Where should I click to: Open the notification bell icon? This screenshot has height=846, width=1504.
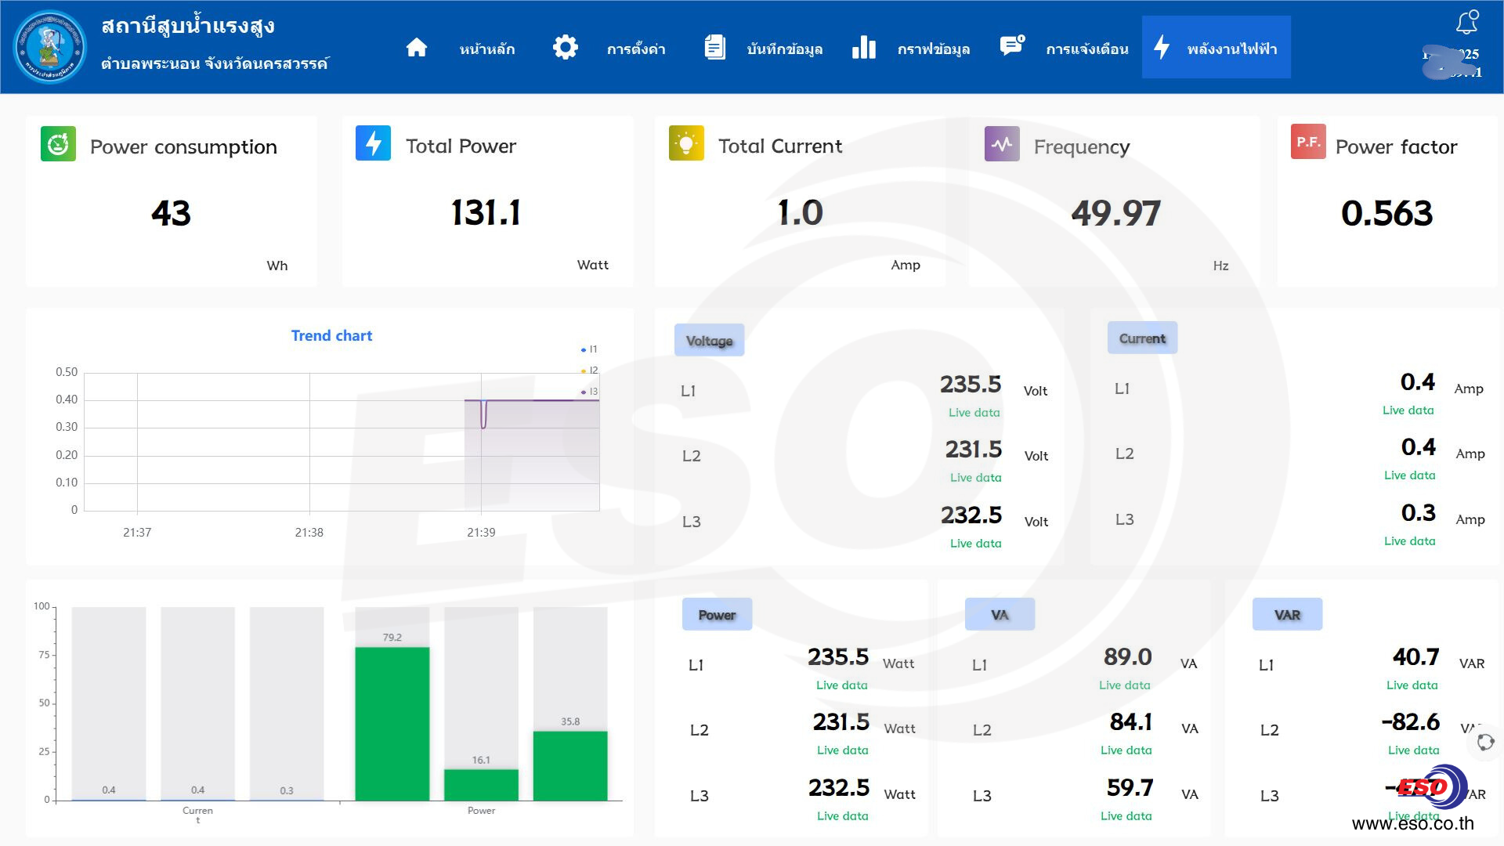click(1467, 22)
